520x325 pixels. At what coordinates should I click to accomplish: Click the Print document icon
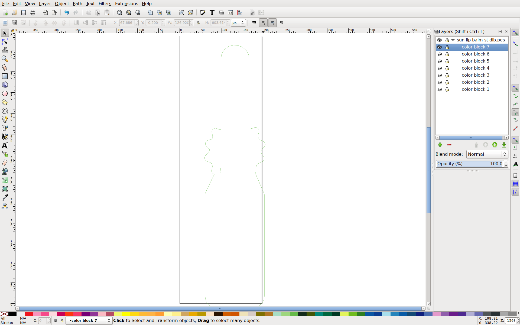pyautogui.click(x=33, y=12)
